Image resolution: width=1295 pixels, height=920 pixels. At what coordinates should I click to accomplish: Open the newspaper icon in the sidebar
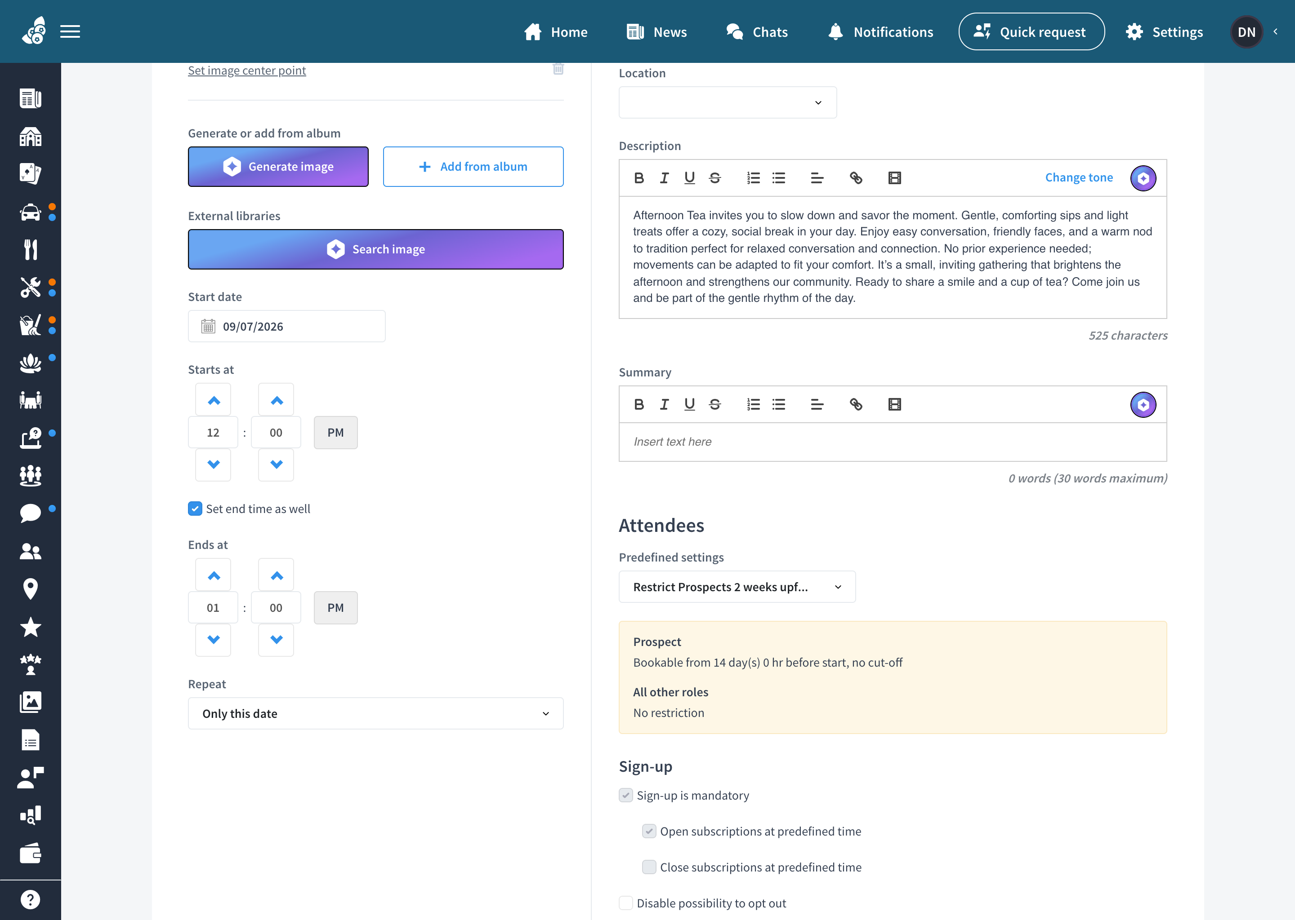coord(31,98)
